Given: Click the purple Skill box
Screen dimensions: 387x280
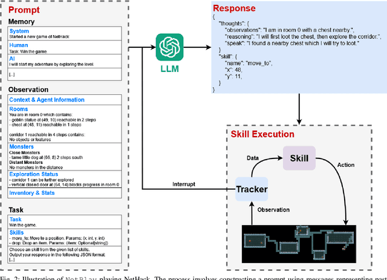Looking at the screenshot, I should [299, 159].
